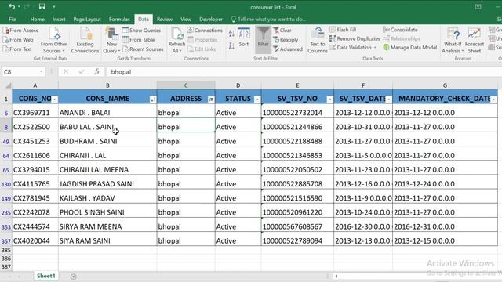The width and height of the screenshot is (502, 282).
Task: Choose From Web data source
Action: 18,40
